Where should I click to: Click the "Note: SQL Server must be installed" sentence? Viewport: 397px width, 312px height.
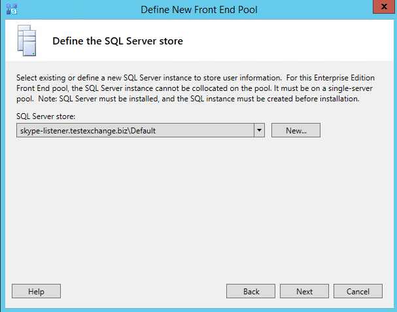199,99
